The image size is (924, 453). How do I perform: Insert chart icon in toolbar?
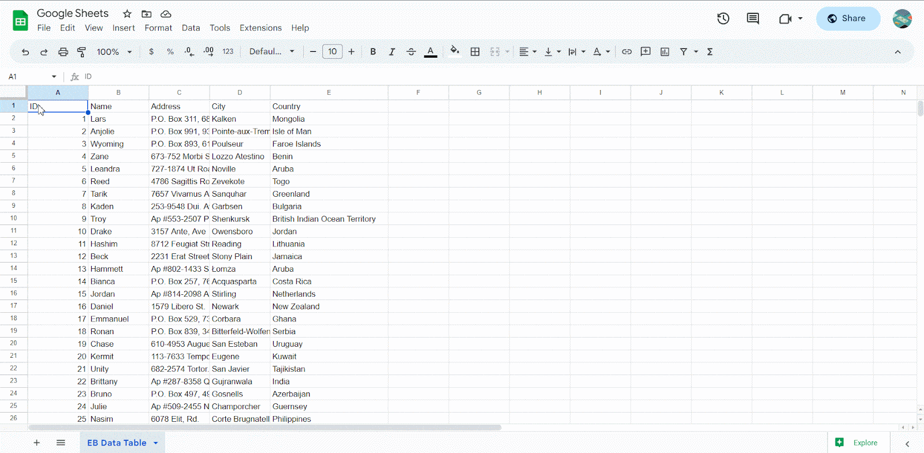(665, 52)
